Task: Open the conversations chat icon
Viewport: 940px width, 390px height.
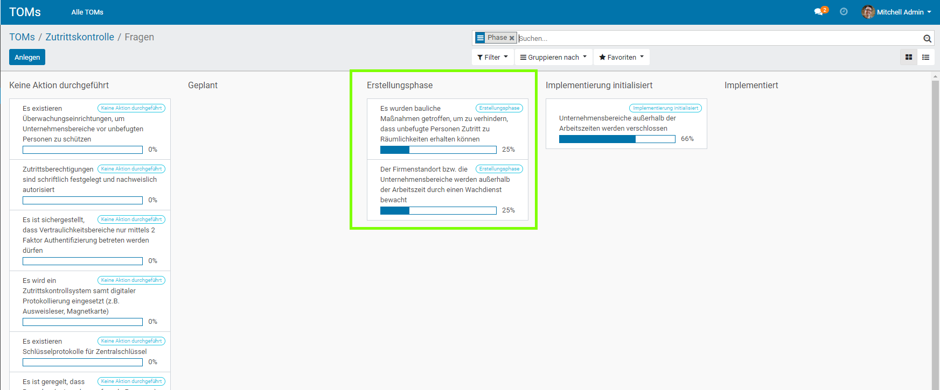Action: pos(819,12)
